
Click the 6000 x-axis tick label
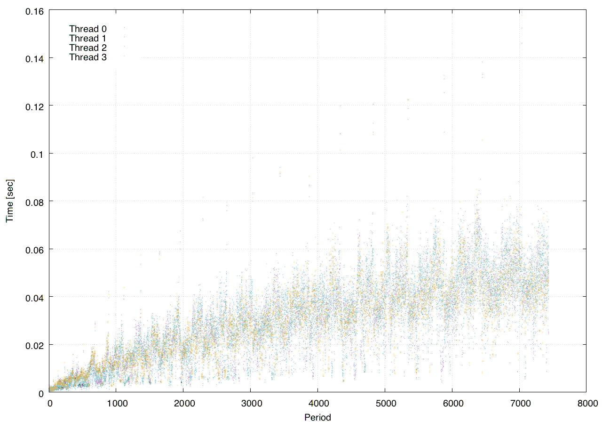click(452, 403)
